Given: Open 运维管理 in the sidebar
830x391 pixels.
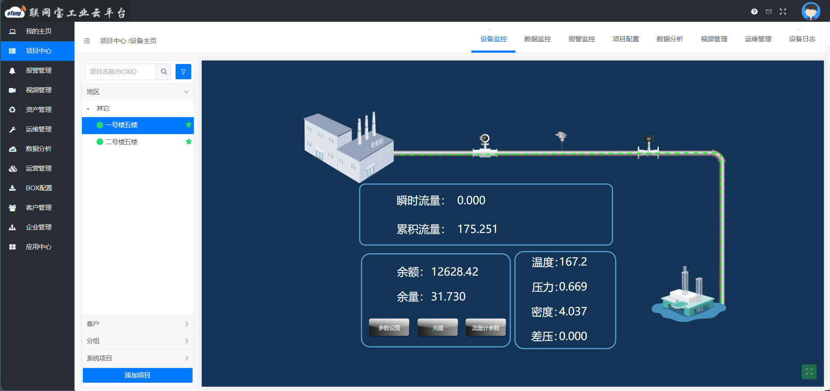Looking at the screenshot, I should pyautogui.click(x=37, y=129).
